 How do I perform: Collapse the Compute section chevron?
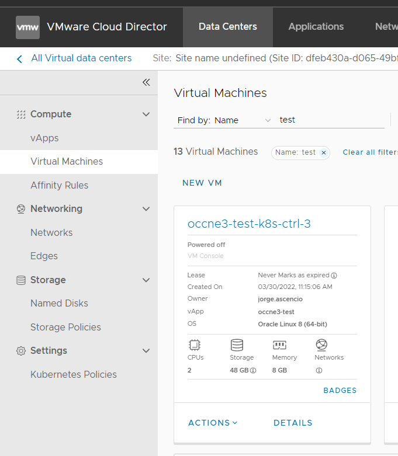tap(146, 114)
